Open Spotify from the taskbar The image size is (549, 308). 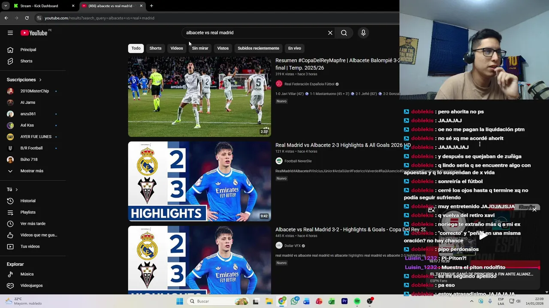click(x=357, y=301)
